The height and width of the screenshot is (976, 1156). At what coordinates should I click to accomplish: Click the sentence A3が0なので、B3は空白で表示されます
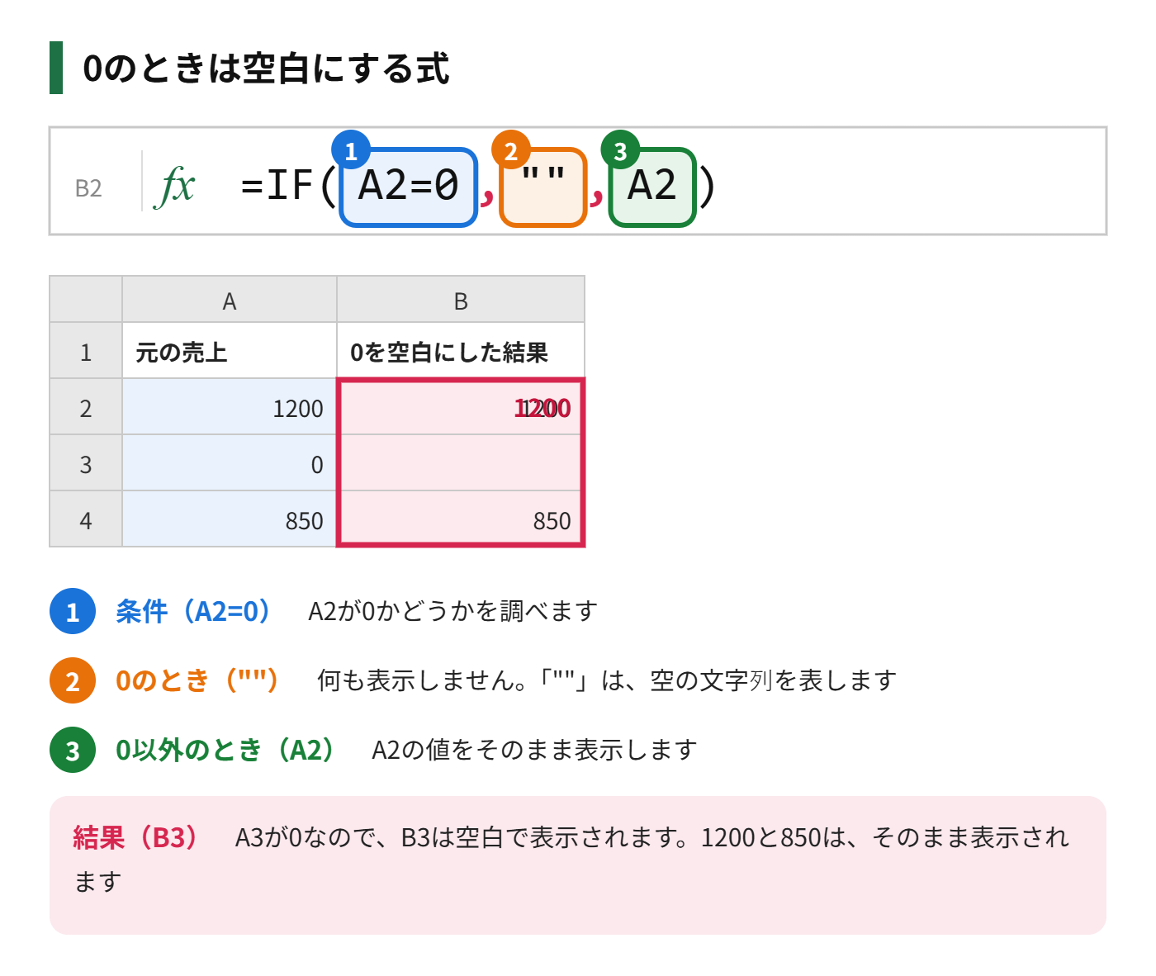pos(463,837)
